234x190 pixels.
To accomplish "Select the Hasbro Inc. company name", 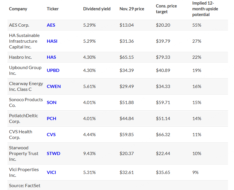I will (x=20, y=57).
